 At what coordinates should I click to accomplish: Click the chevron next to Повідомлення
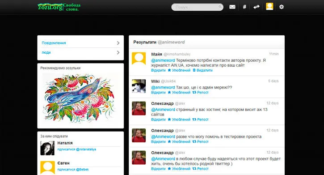click(118, 43)
